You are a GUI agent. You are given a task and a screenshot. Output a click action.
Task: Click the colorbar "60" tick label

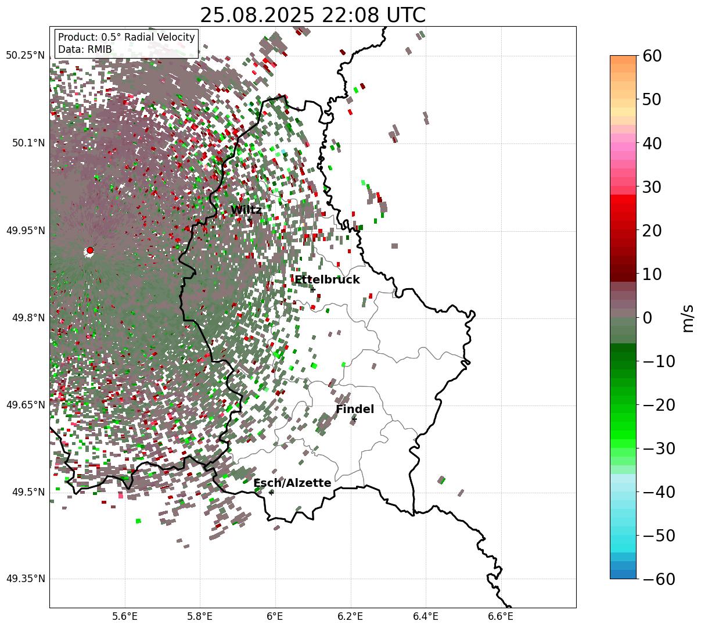(653, 56)
